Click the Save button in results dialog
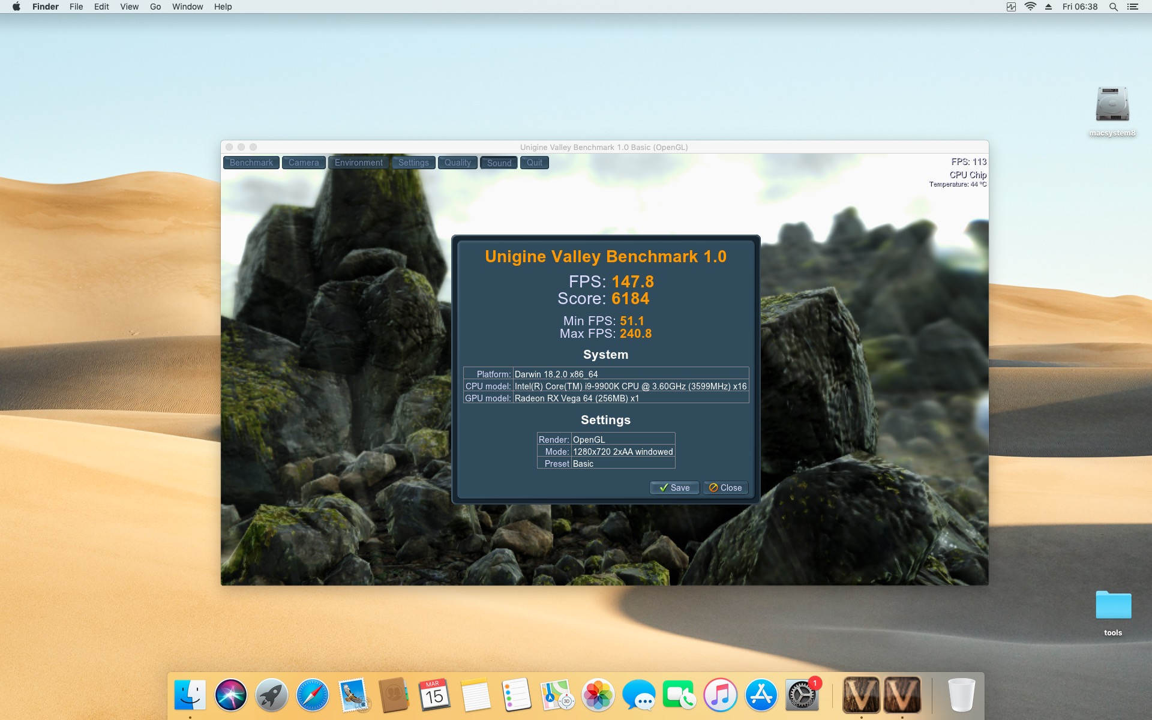This screenshot has height=720, width=1152. point(674,488)
